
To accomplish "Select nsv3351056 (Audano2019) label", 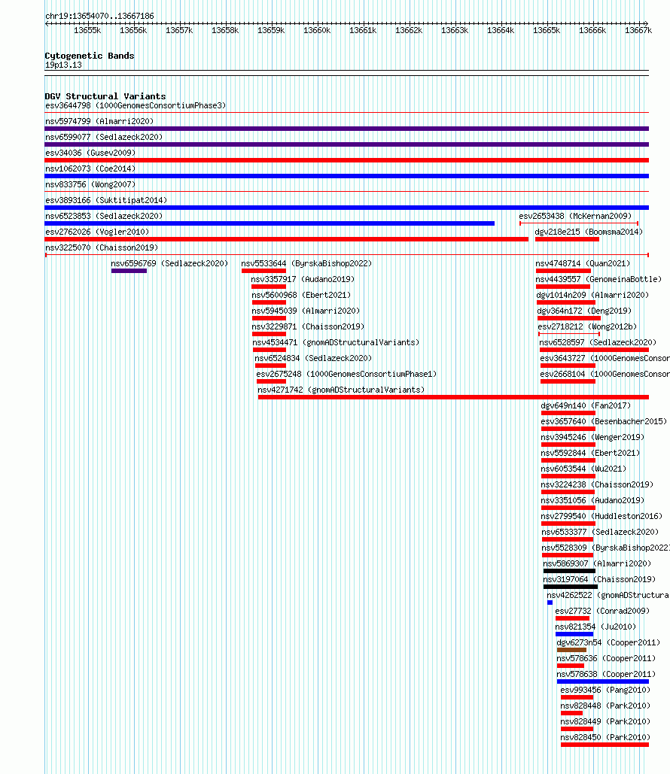I will click(593, 500).
